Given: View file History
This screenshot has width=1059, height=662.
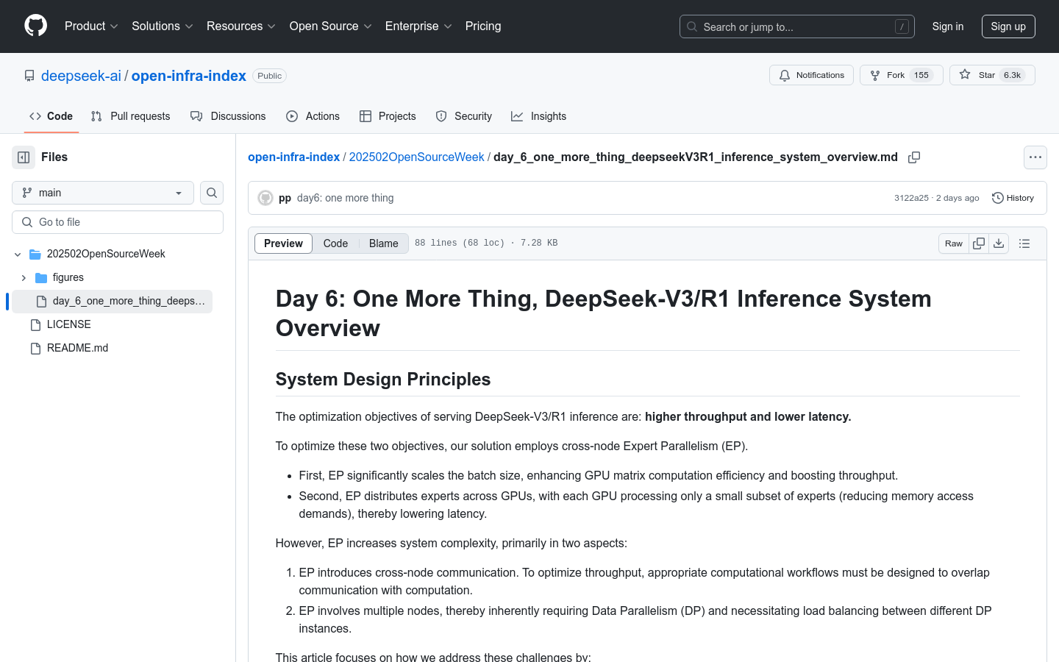Looking at the screenshot, I should click(1013, 198).
